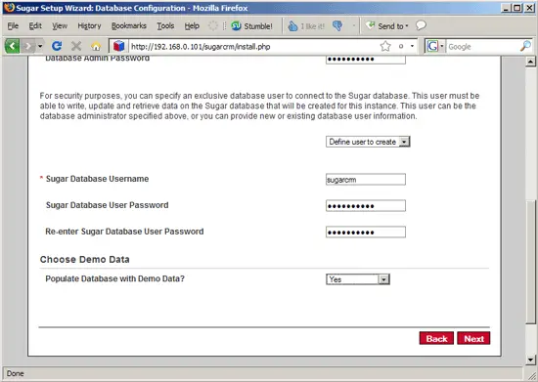Click the Sugar Database User Password field
This screenshot has width=538, height=382.
point(366,206)
